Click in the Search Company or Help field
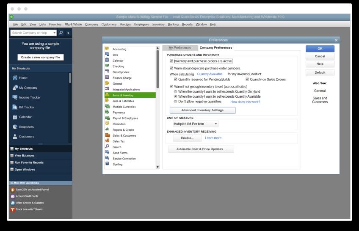Viewport: 359px width, 231px height. 31,33
